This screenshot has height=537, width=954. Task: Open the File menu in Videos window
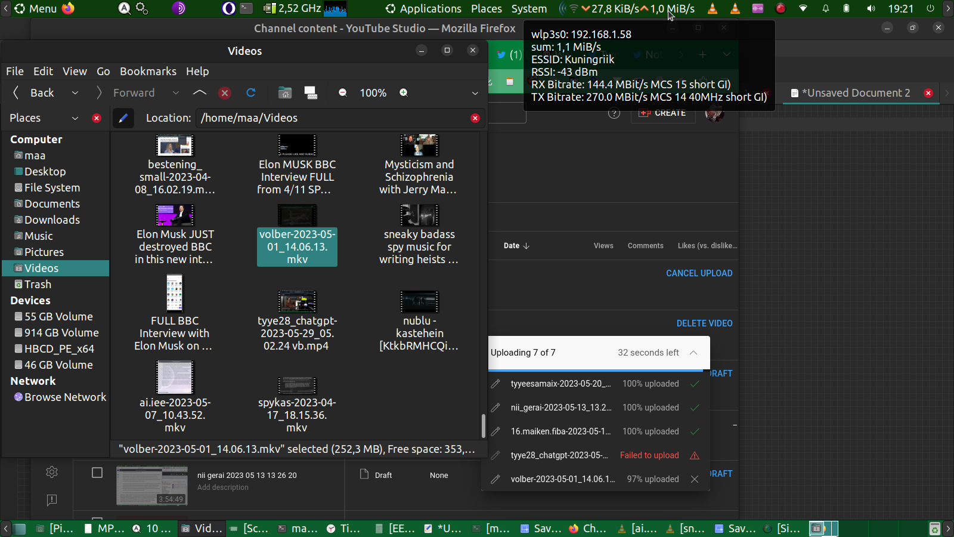click(15, 71)
